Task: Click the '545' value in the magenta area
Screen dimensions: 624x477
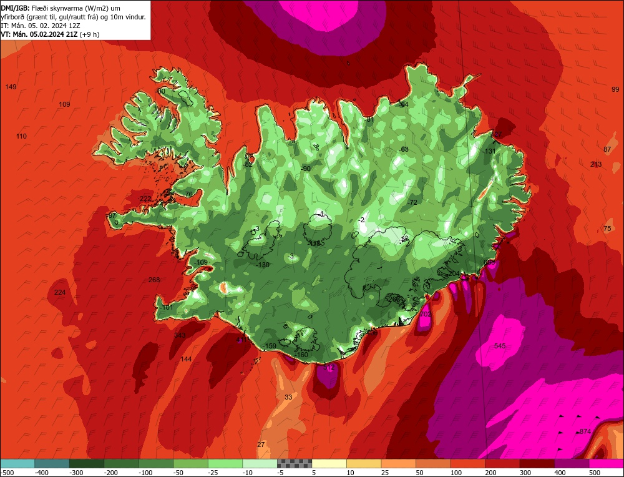Action: pos(500,346)
